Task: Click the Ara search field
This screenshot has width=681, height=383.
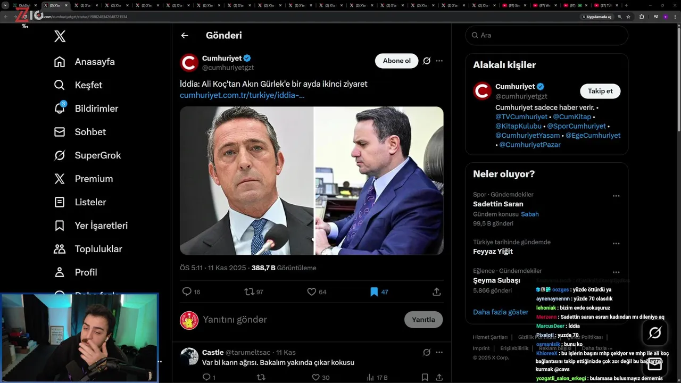Action: [548, 35]
